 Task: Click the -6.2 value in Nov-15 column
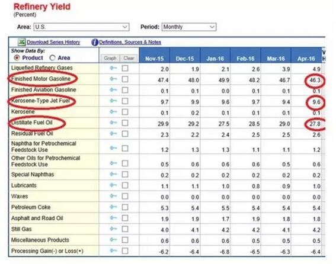tap(164, 252)
